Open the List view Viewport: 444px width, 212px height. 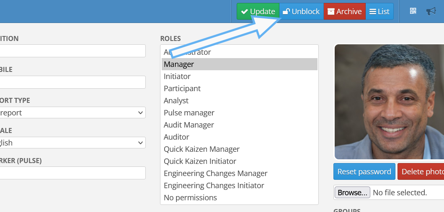(379, 11)
